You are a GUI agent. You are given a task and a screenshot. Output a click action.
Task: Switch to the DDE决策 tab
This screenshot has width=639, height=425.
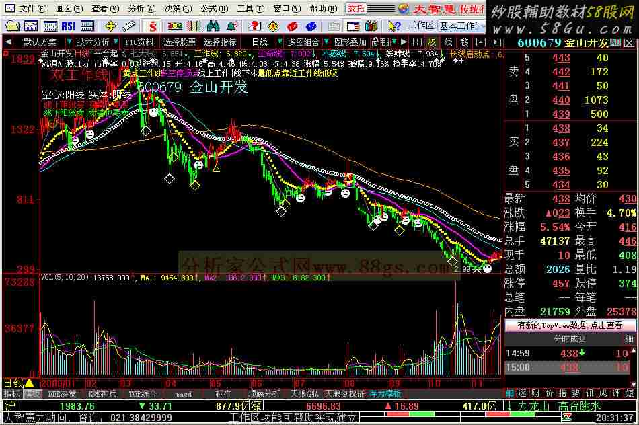pyautogui.click(x=62, y=394)
